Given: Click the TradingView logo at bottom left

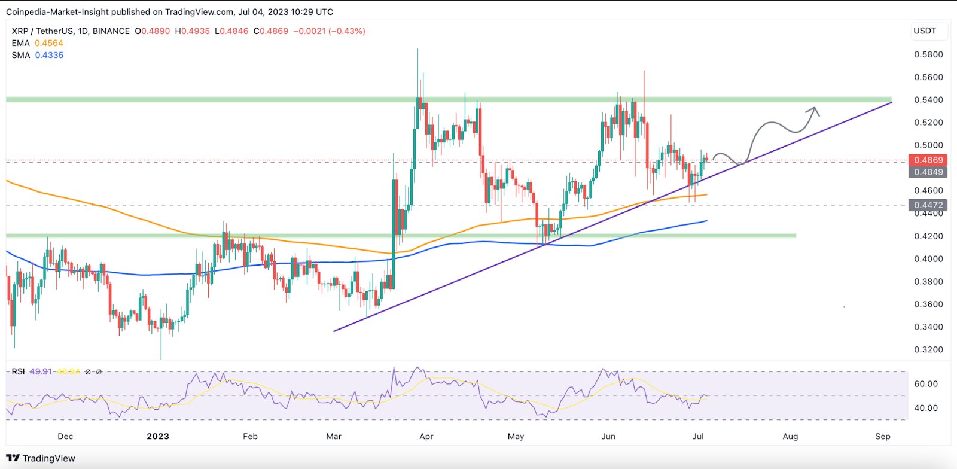Looking at the screenshot, I should point(41,458).
